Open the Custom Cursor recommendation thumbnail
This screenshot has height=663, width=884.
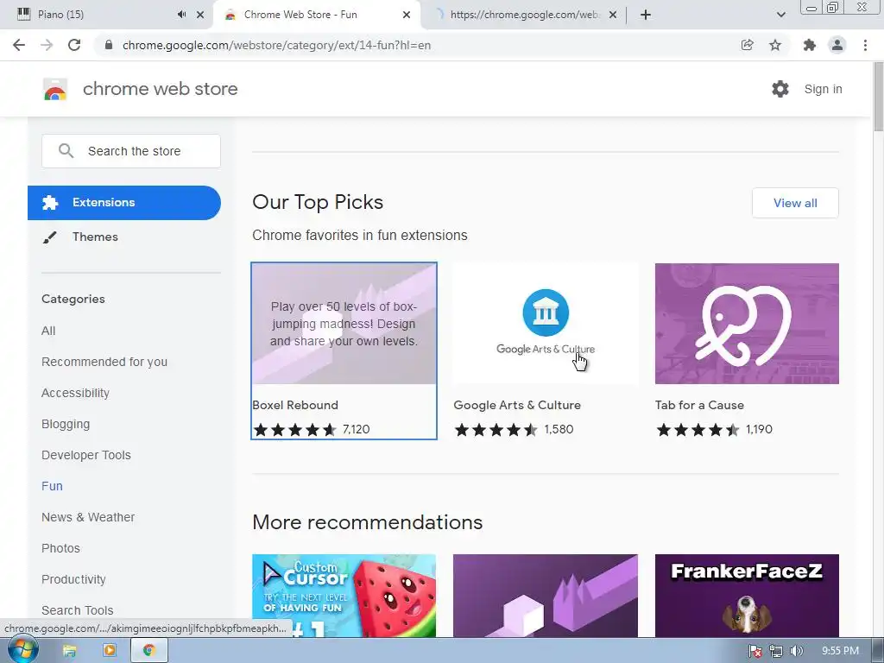(x=344, y=596)
